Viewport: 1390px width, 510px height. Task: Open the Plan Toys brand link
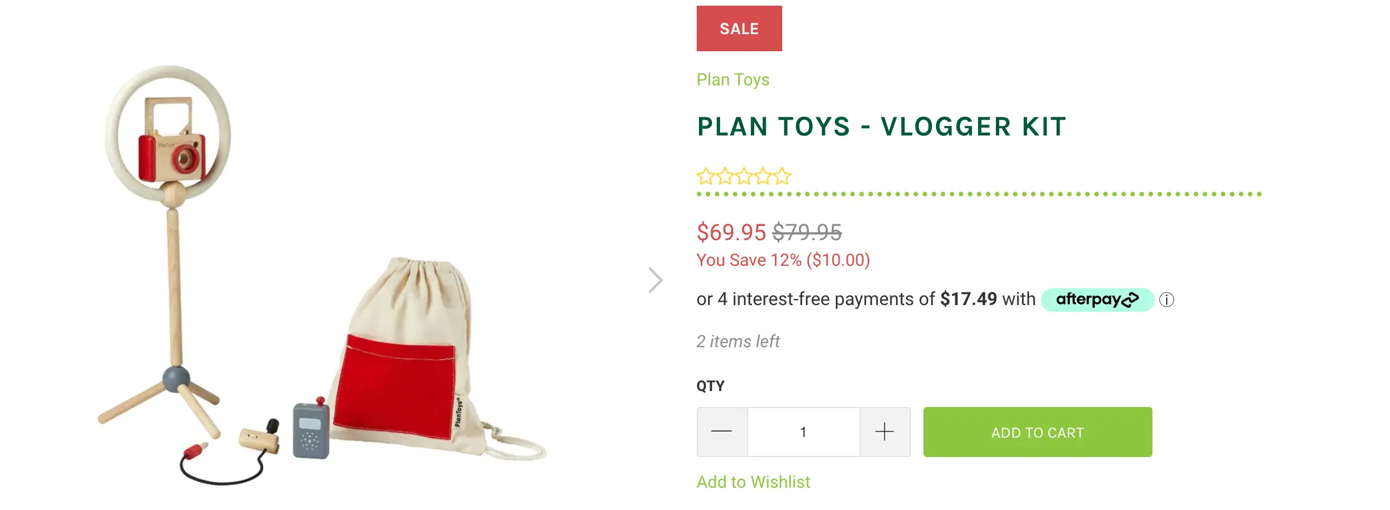pyautogui.click(x=733, y=80)
